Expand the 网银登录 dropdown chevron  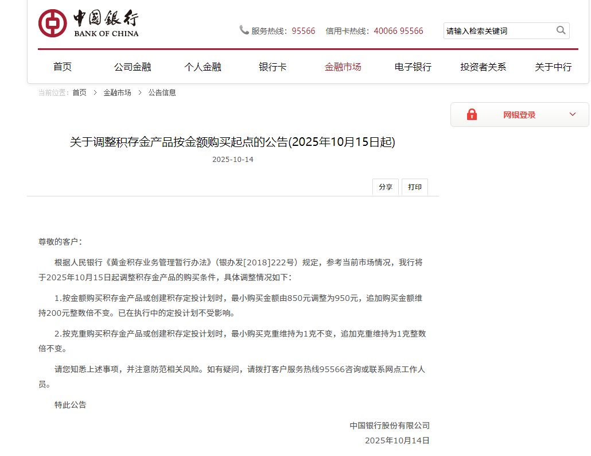[572, 114]
